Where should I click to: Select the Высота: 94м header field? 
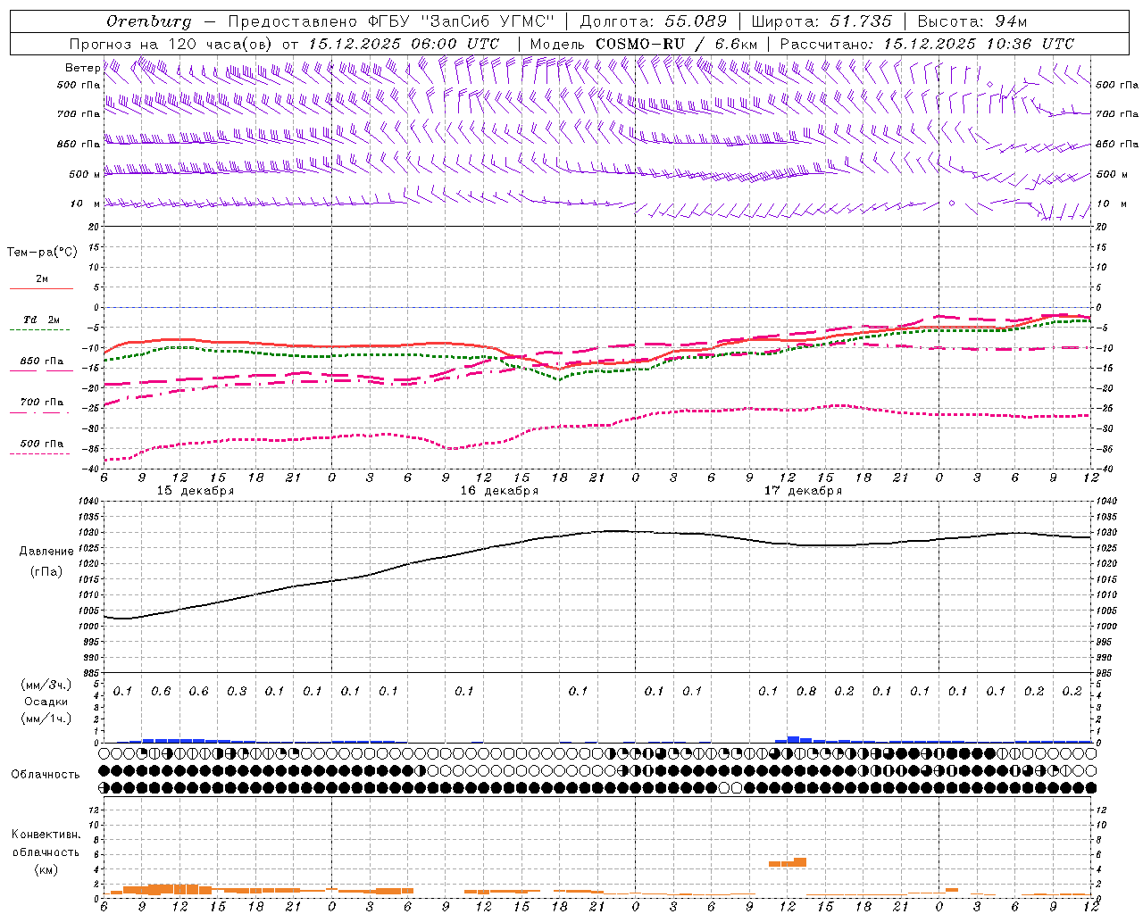[973, 21]
